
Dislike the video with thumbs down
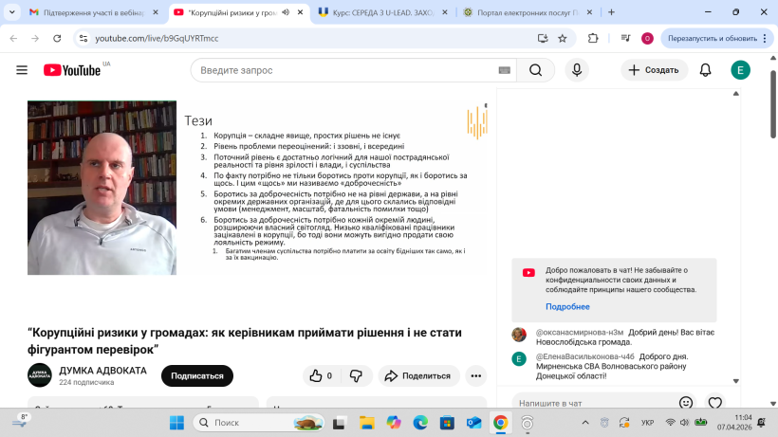[x=356, y=376]
